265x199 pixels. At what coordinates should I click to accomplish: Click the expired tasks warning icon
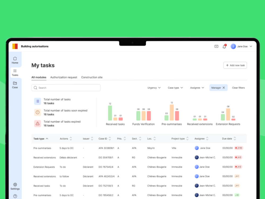tap(38, 123)
